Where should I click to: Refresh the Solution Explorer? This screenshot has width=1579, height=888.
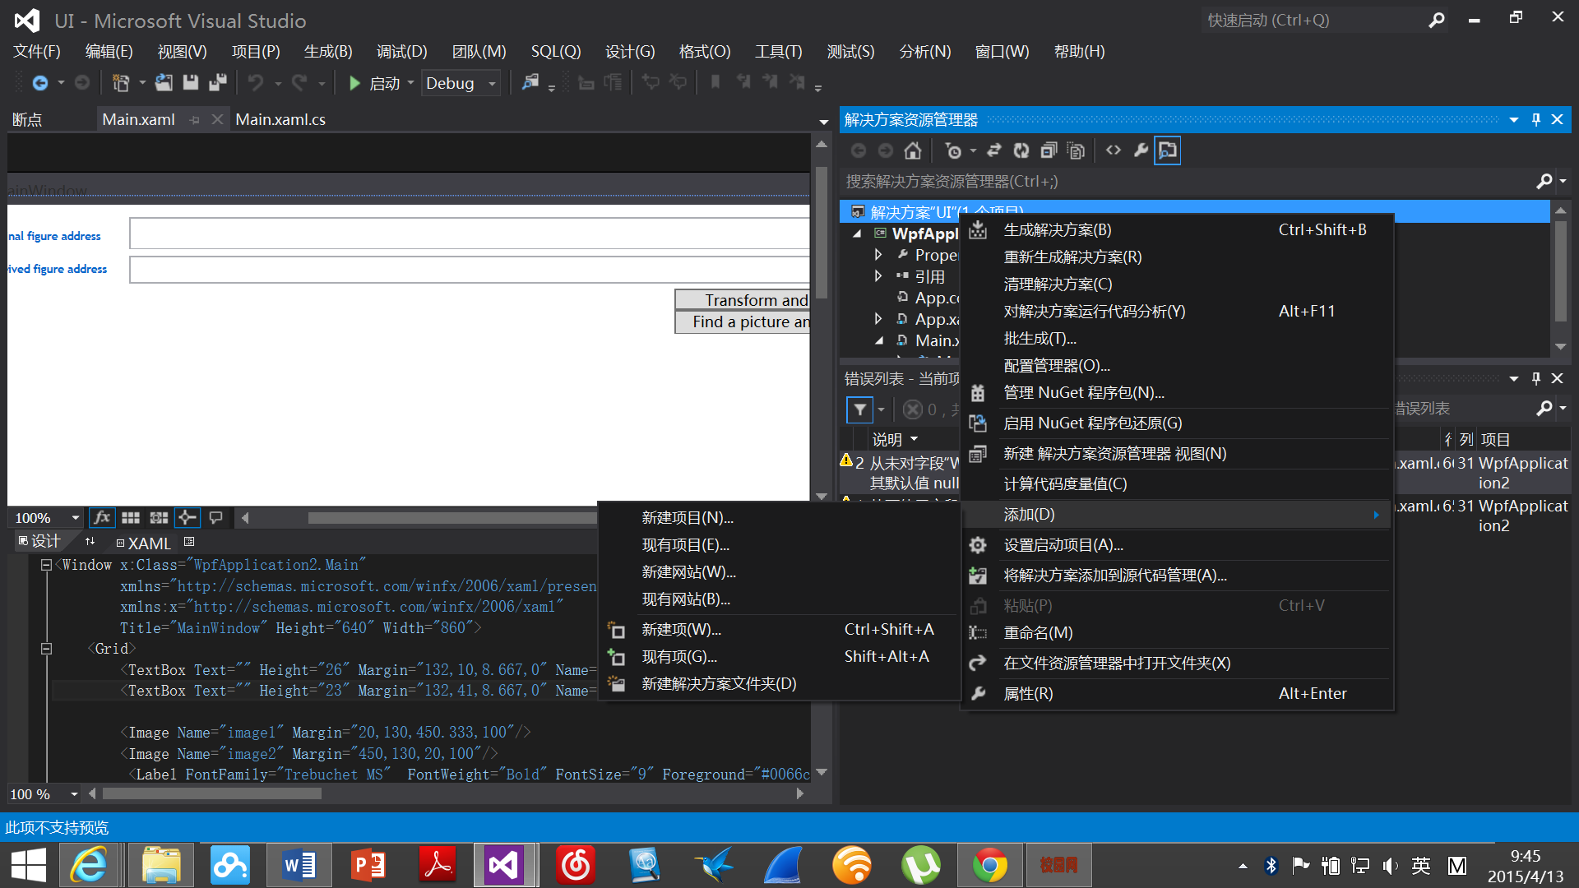click(1021, 150)
